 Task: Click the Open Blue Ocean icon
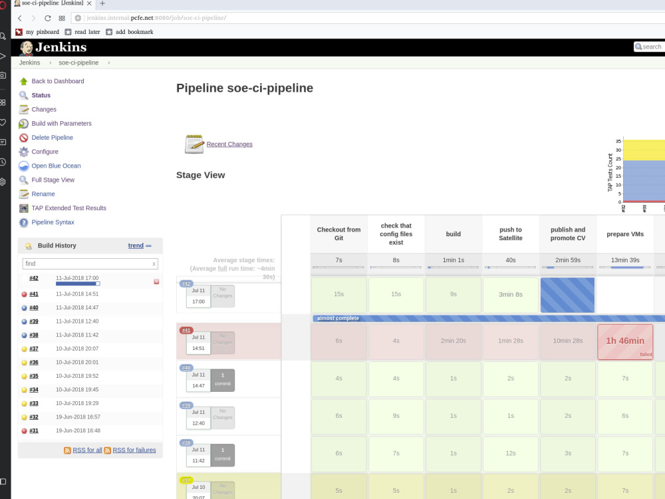[24, 166]
